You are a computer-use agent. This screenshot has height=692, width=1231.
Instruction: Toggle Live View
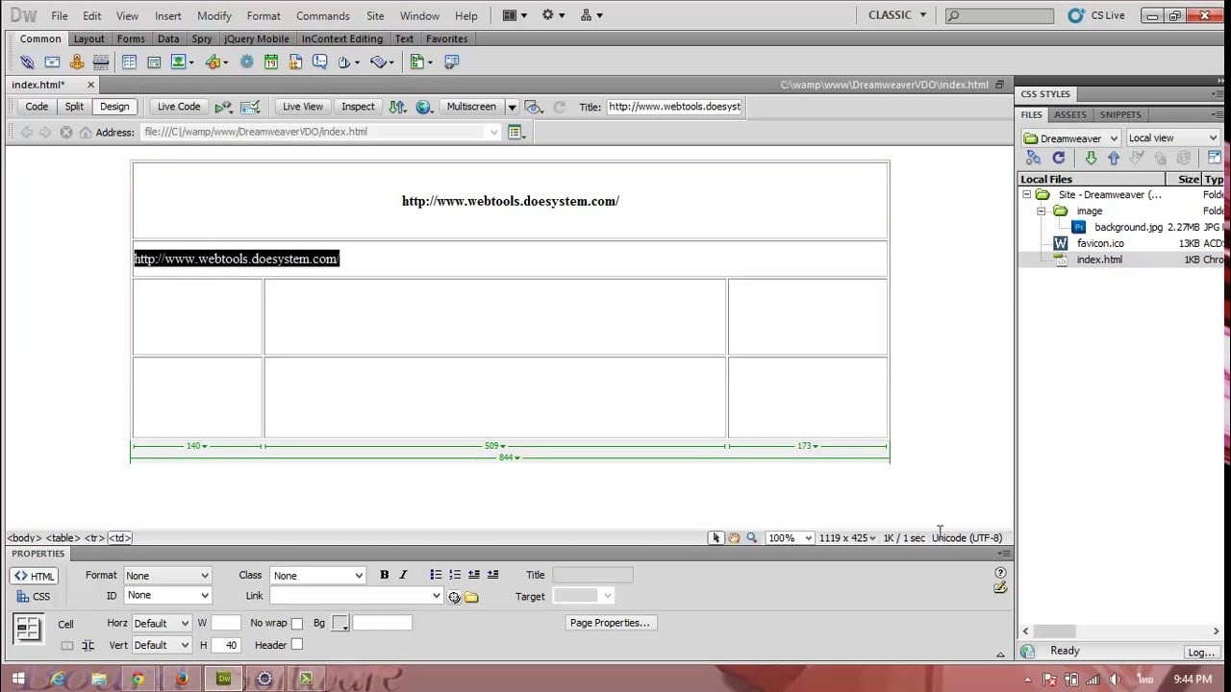tap(303, 107)
